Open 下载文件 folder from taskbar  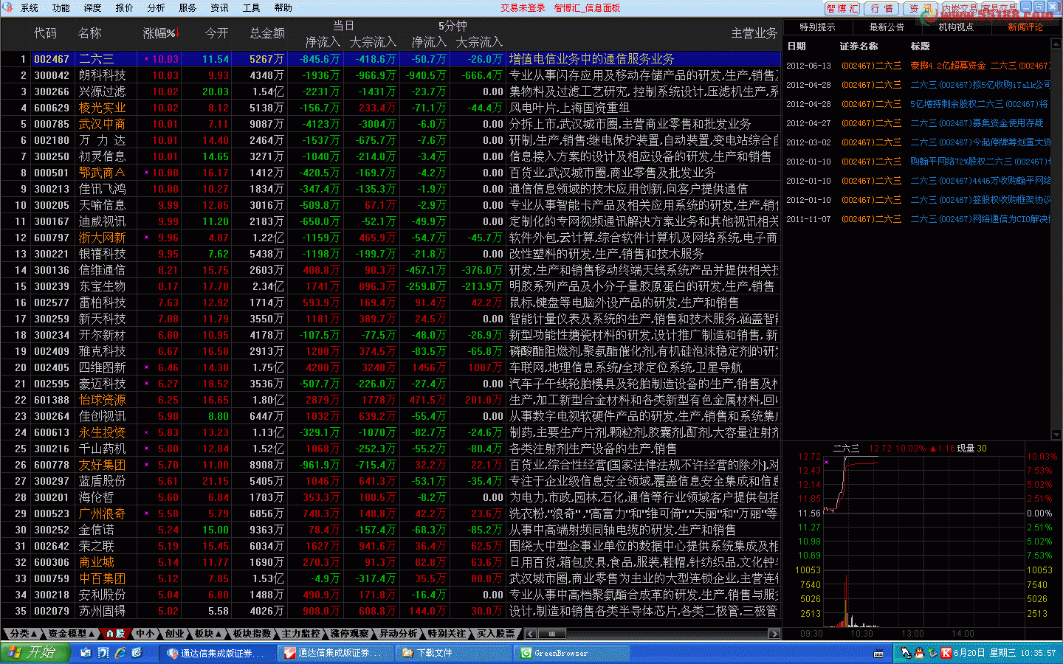pyautogui.click(x=453, y=653)
